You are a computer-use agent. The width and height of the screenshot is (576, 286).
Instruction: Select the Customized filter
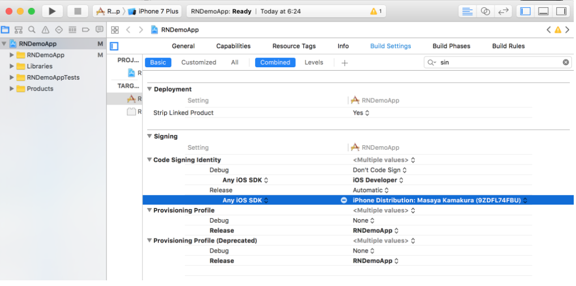click(199, 62)
